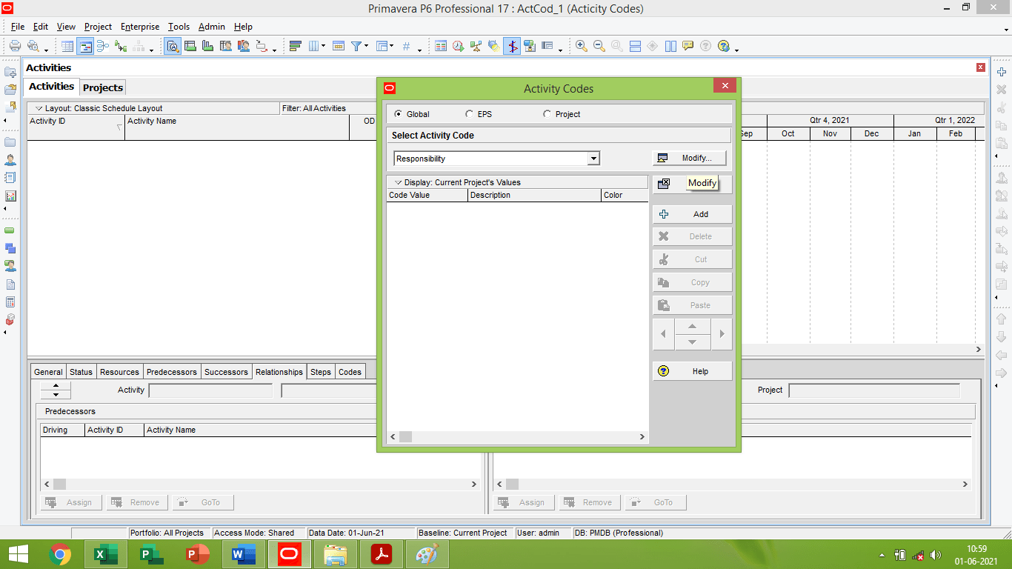Show Activity Usage Profile icon

208,46
